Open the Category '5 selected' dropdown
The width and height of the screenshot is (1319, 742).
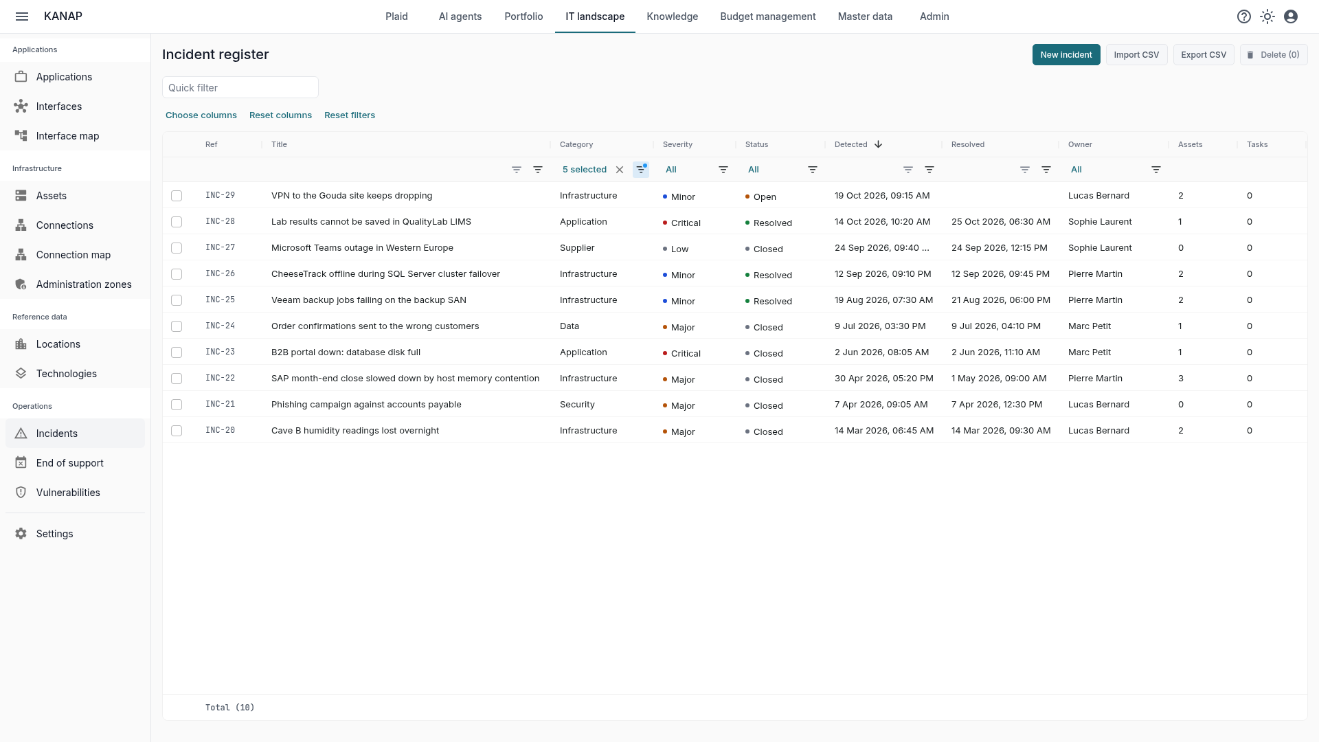click(x=585, y=170)
